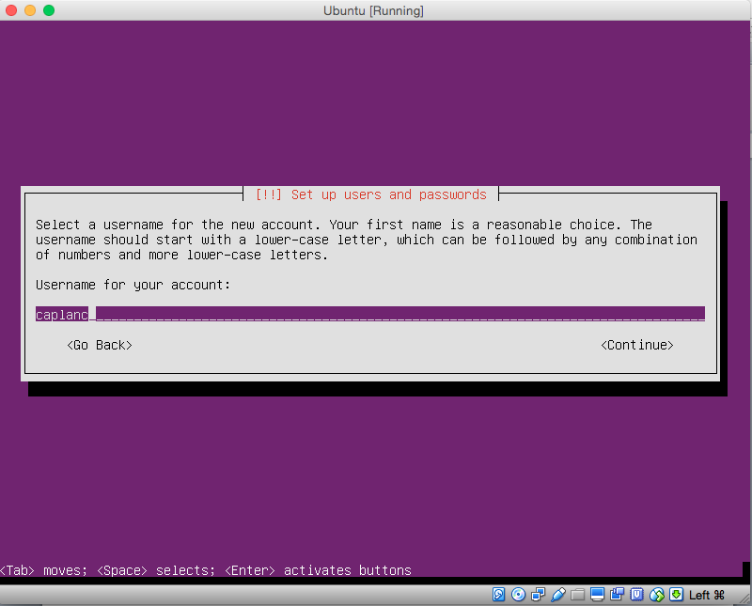The height and width of the screenshot is (606, 752).
Task: Click the yellow minimize window button
Action: [30, 10]
